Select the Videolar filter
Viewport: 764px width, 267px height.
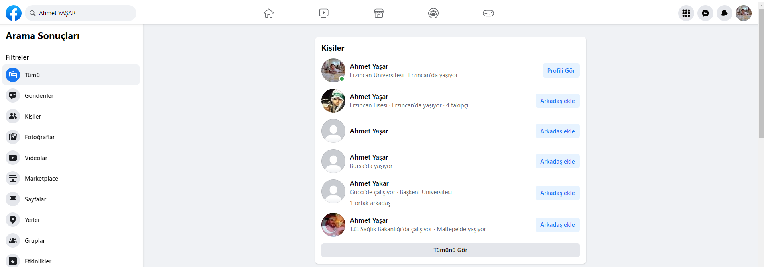[36, 158]
